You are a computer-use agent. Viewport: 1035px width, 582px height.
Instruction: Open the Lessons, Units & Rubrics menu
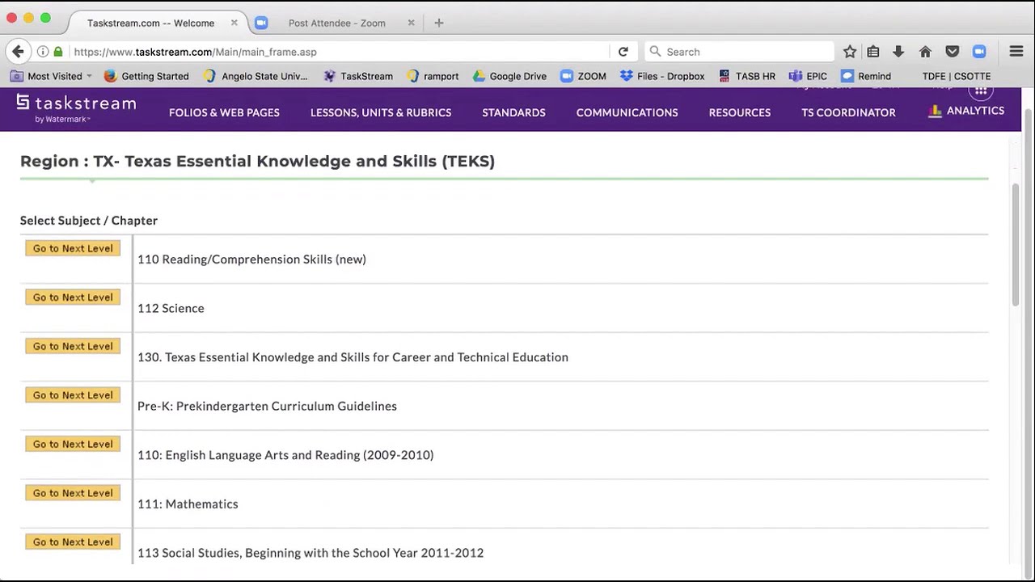point(381,112)
